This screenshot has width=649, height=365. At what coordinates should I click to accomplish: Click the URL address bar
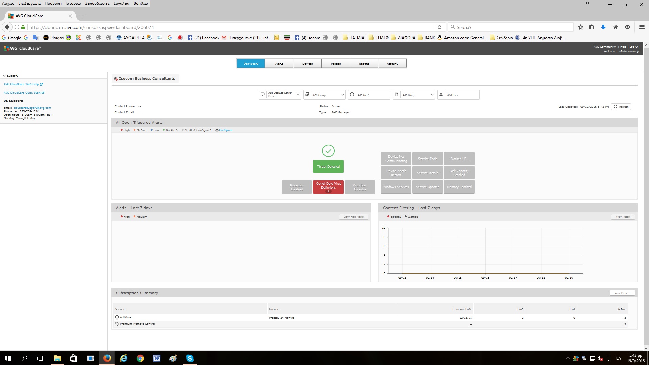pyautogui.click(x=230, y=27)
